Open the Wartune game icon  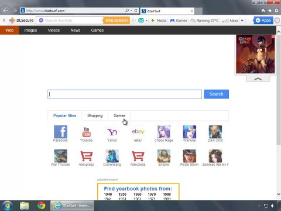click(x=189, y=132)
